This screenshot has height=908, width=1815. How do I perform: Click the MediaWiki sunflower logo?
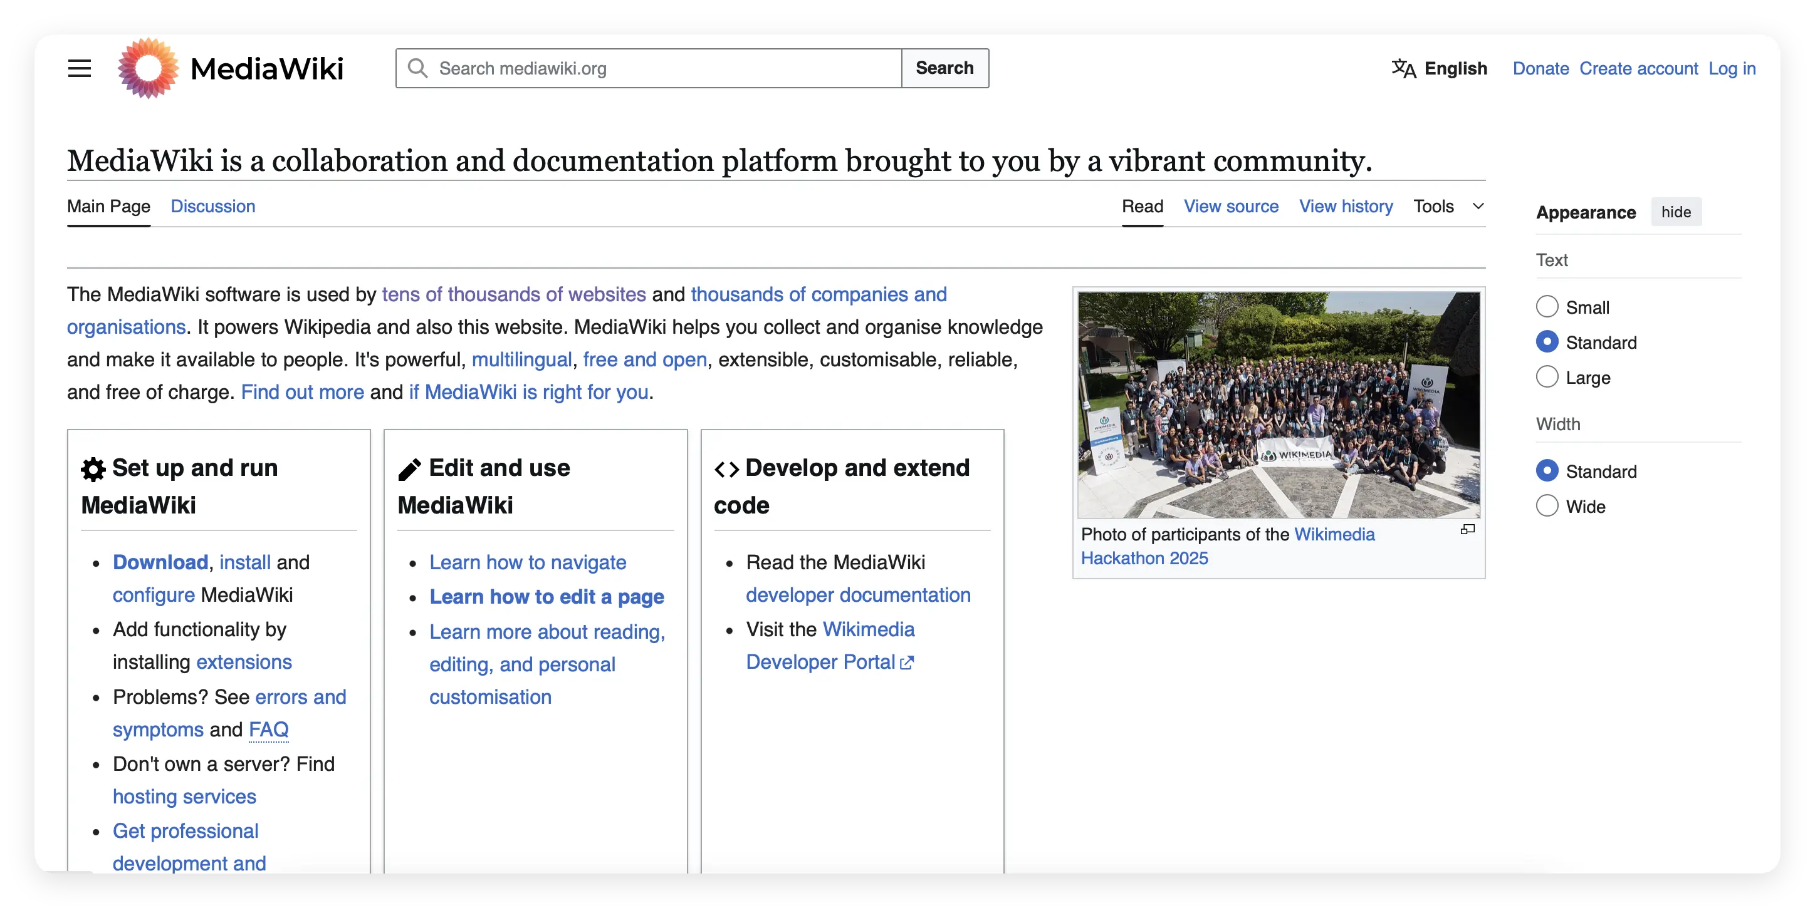click(x=148, y=68)
